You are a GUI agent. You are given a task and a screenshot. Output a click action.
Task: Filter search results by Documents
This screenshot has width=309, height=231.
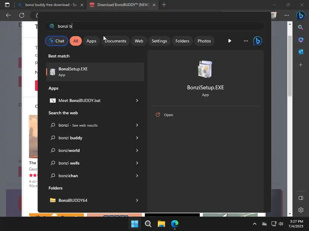click(x=115, y=41)
